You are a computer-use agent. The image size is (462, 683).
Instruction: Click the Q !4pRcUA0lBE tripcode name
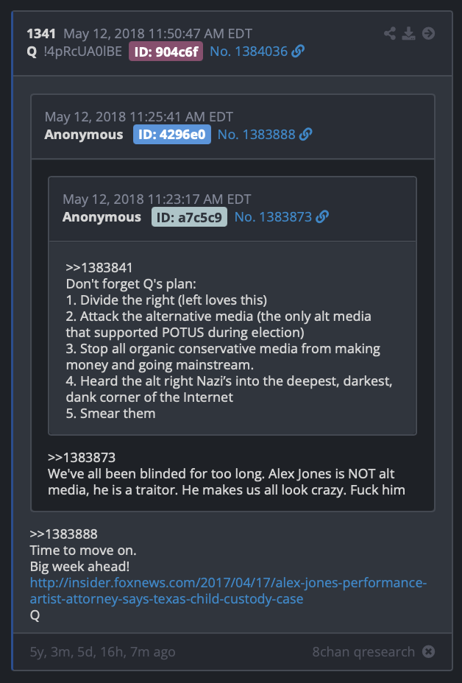coord(74,52)
